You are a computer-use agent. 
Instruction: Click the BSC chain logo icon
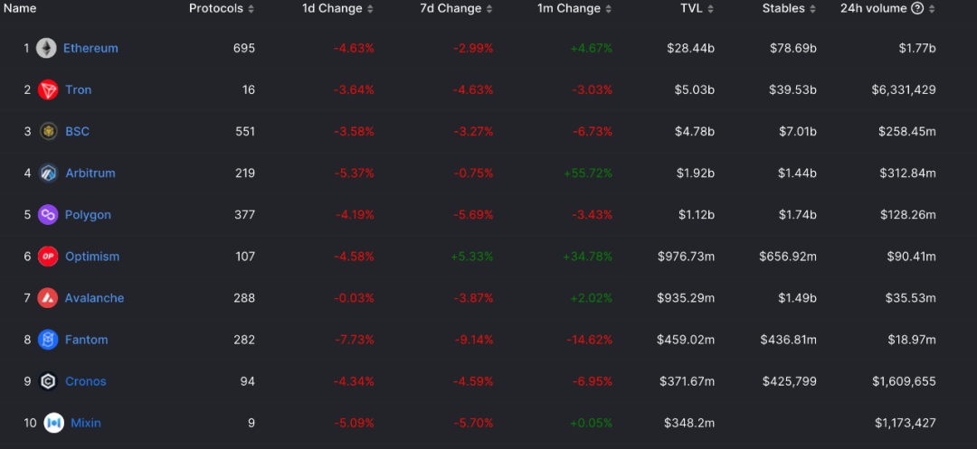pos(48,131)
